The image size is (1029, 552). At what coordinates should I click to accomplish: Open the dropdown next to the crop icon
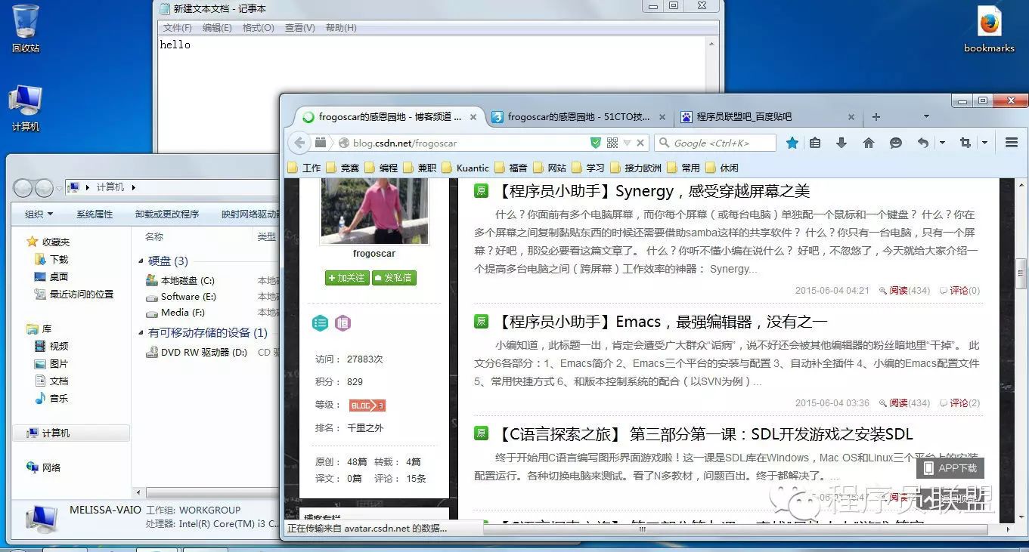pos(984,143)
